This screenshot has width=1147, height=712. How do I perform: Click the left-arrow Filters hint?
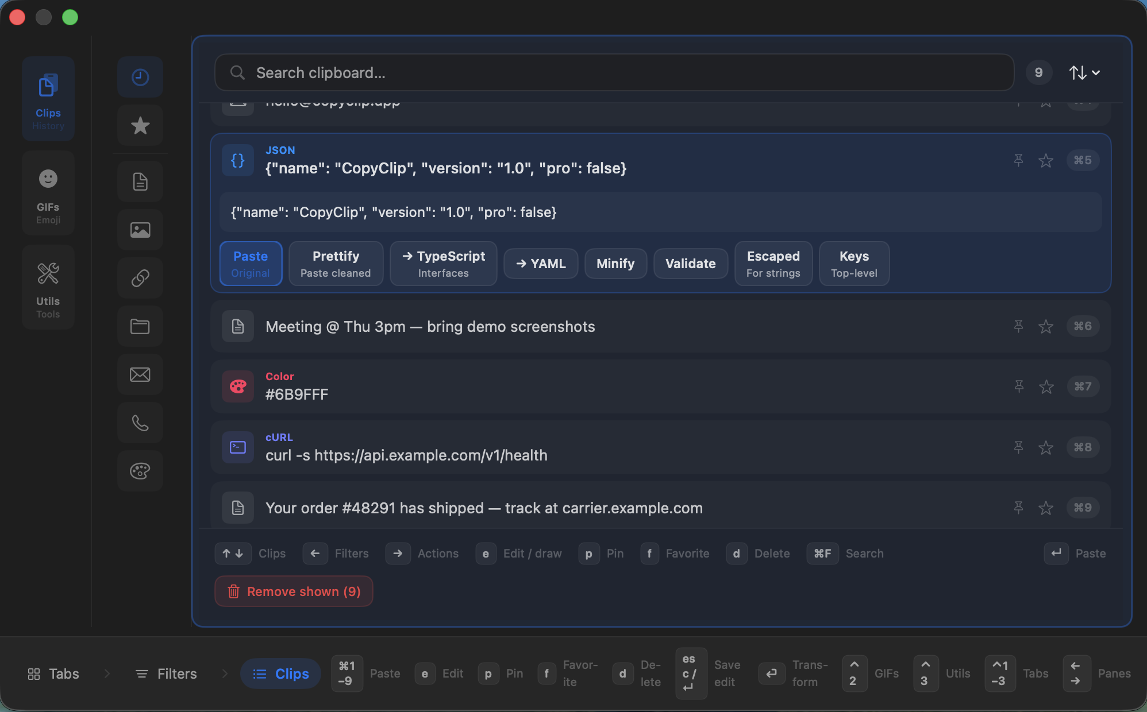[336, 554]
